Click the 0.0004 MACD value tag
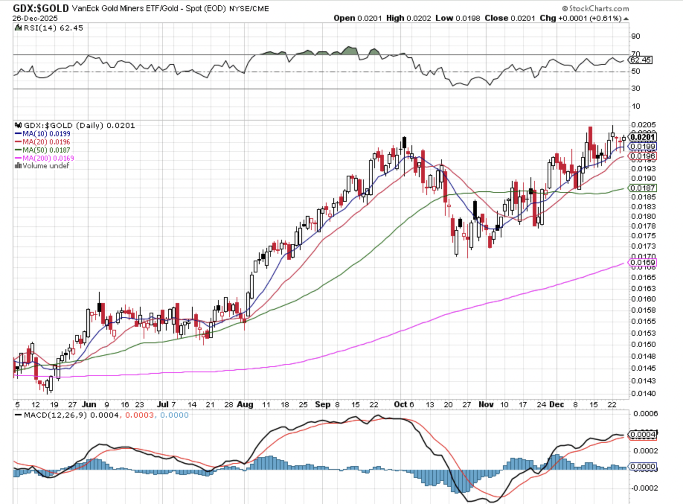683x504 pixels. 643,434
